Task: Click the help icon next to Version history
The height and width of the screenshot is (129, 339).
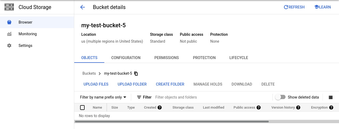Action: coord(298,107)
